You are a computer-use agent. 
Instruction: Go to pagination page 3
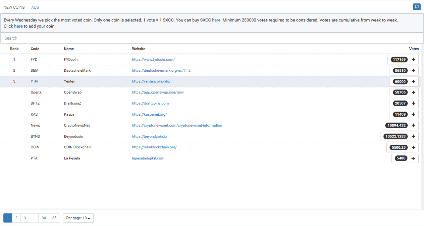point(25,218)
